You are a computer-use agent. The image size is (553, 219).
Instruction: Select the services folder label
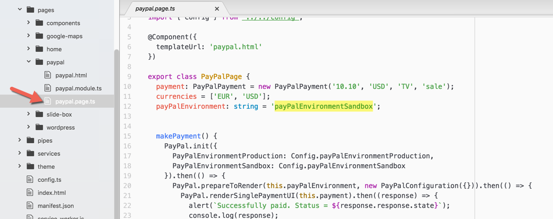[x=49, y=154]
